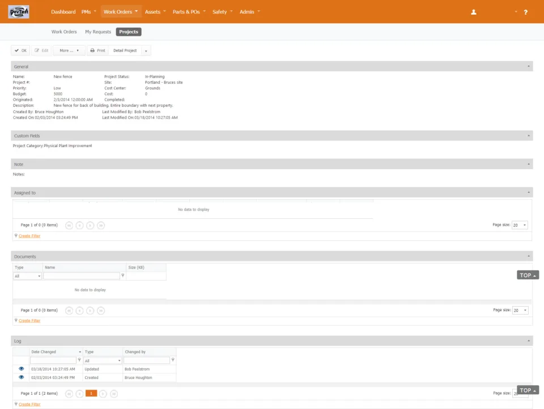Click the filter icon beside the Date Changed field

pyautogui.click(x=79, y=360)
